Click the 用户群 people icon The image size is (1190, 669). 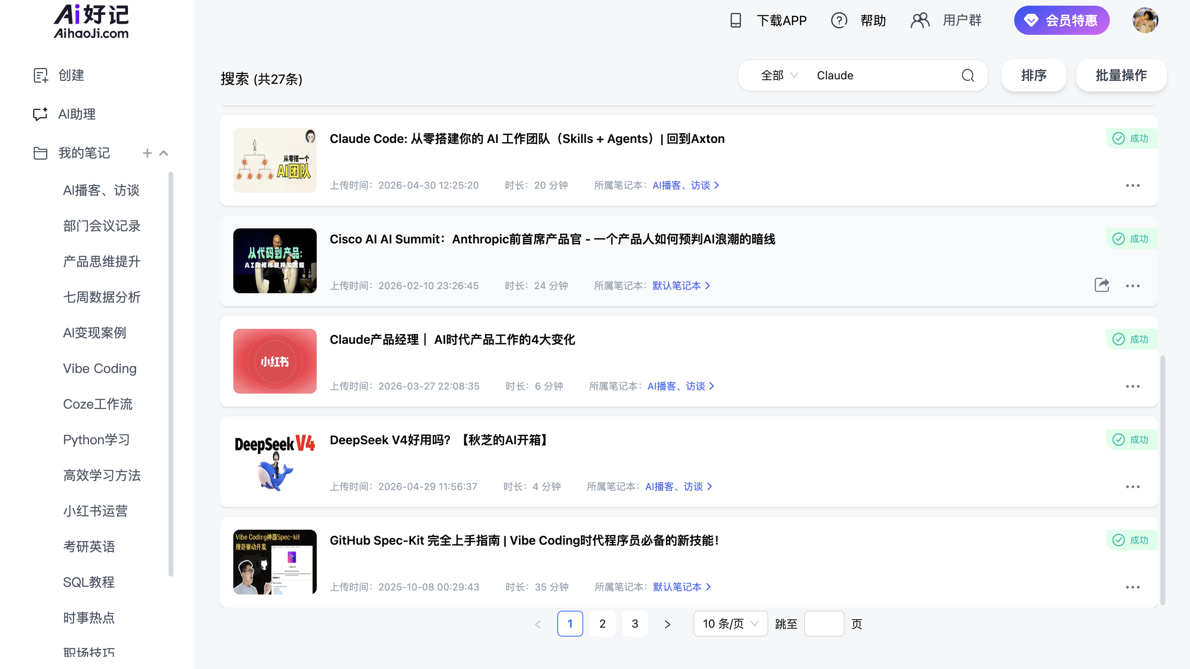click(920, 20)
